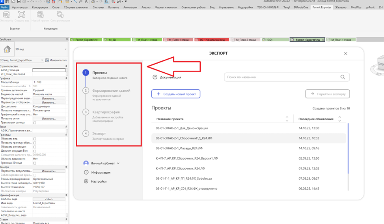Viewport: 384px width, 224px height.
Task: Click the Save disk quick access icon
Action: [x=19, y=2]
